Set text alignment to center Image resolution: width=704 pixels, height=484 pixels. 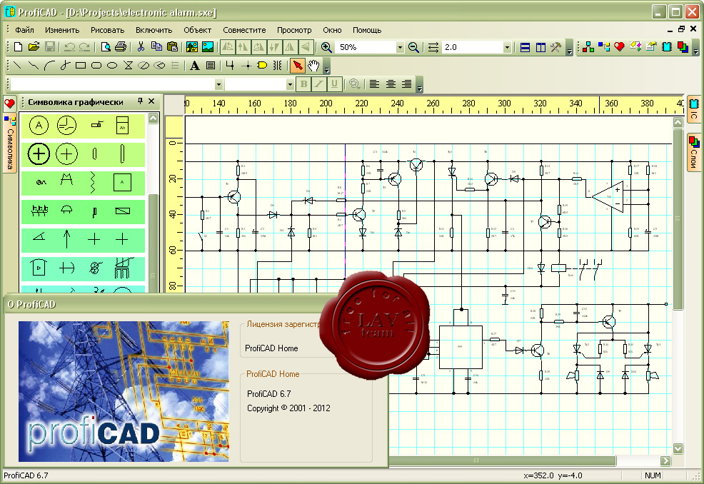(x=391, y=84)
